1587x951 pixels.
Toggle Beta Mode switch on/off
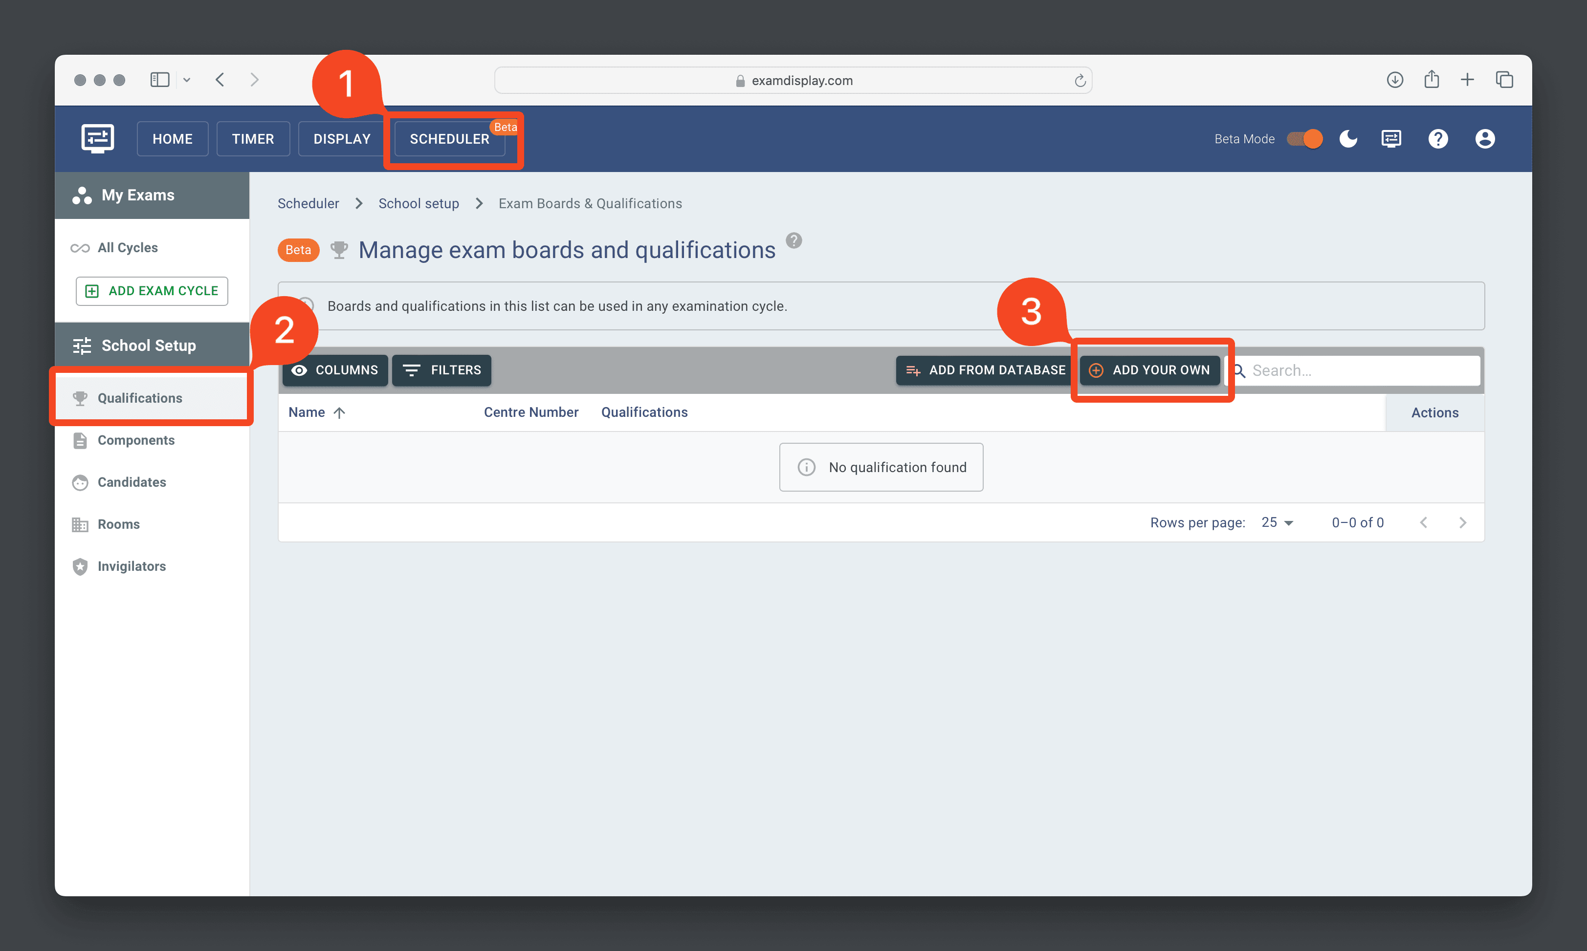point(1302,138)
